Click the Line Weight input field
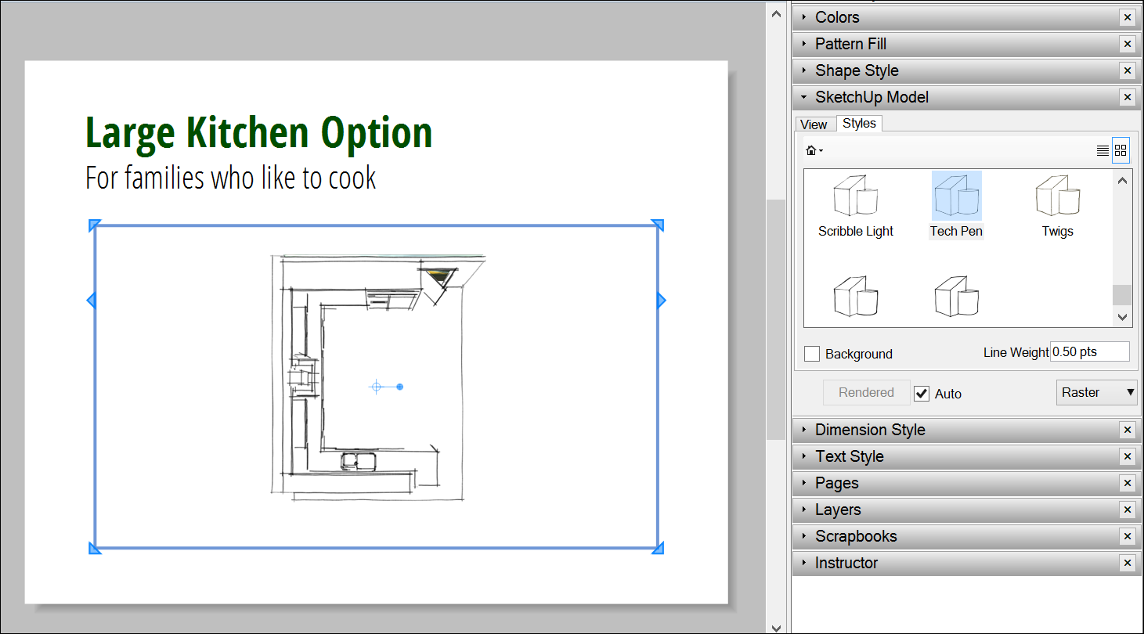 pos(1089,352)
